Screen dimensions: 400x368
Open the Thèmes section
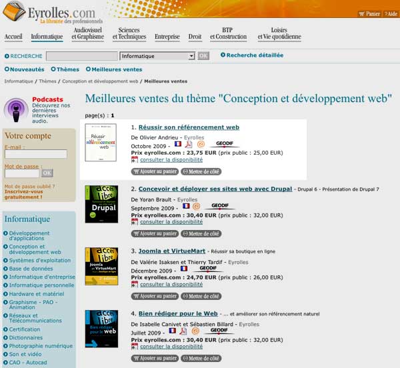[65, 69]
